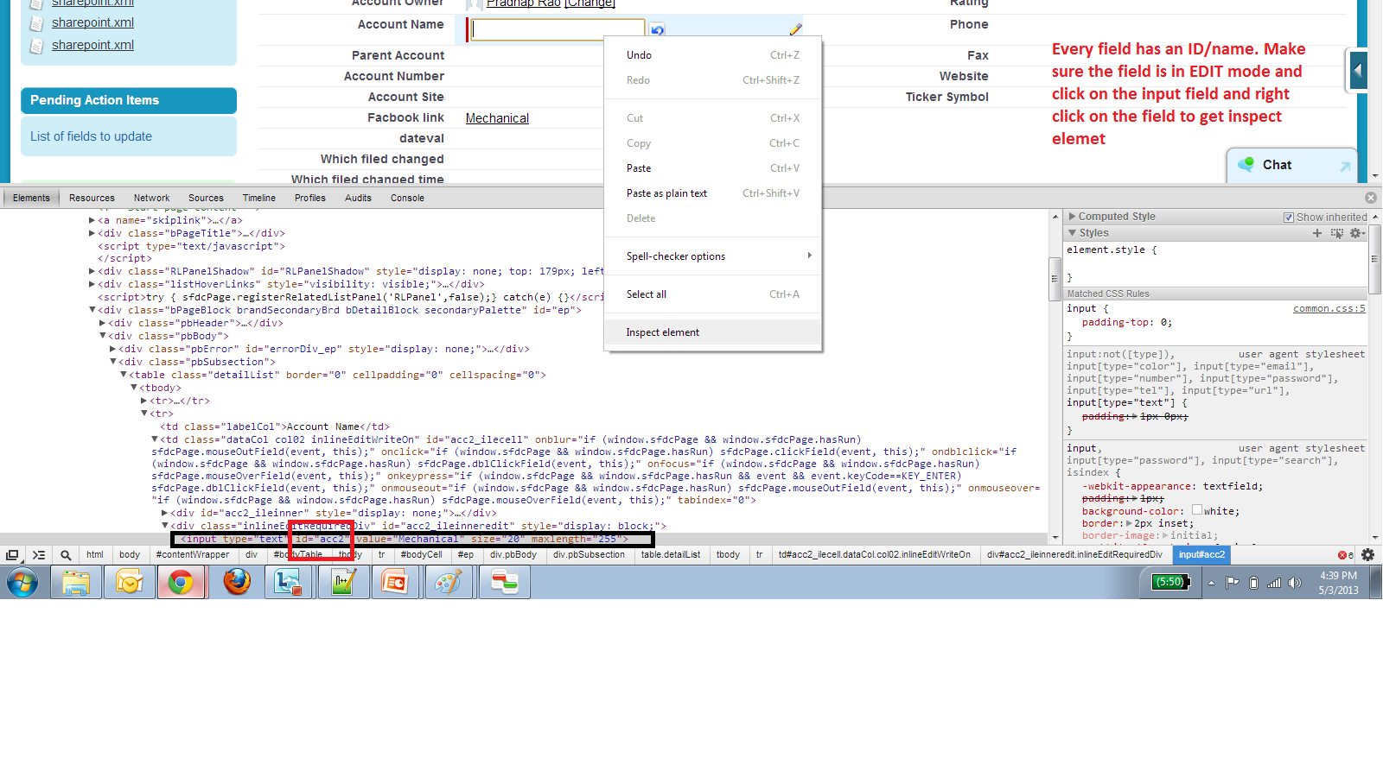Select the input#acc2 breadcrumb
This screenshot has width=1383, height=777.
point(1201,555)
